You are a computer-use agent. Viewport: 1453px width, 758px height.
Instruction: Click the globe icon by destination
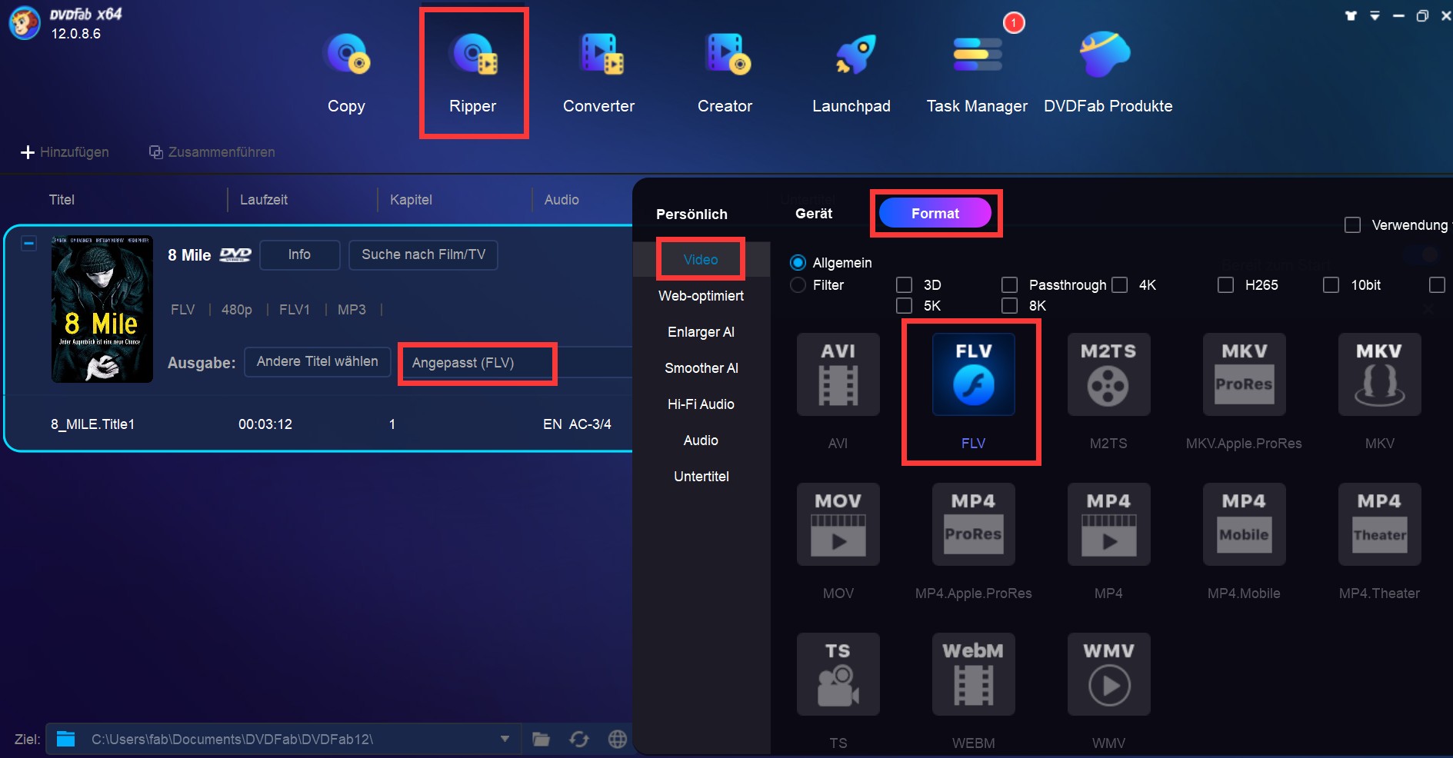point(618,740)
